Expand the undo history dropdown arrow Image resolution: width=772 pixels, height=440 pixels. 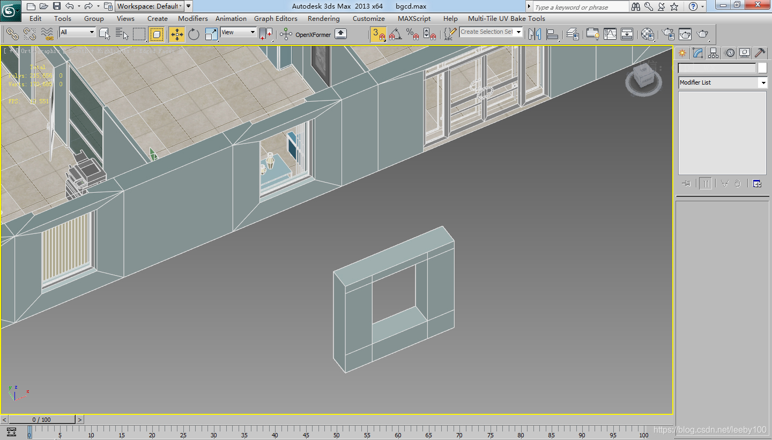point(79,6)
